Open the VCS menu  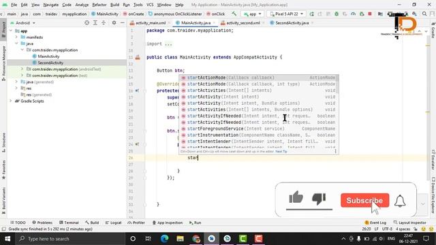pyautogui.click(x=150, y=5)
